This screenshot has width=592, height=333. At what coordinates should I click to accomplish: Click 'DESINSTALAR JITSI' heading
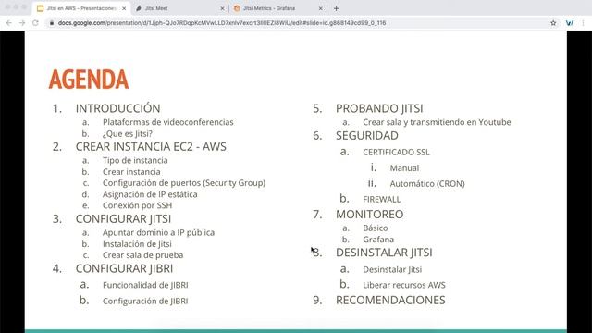pos(384,253)
